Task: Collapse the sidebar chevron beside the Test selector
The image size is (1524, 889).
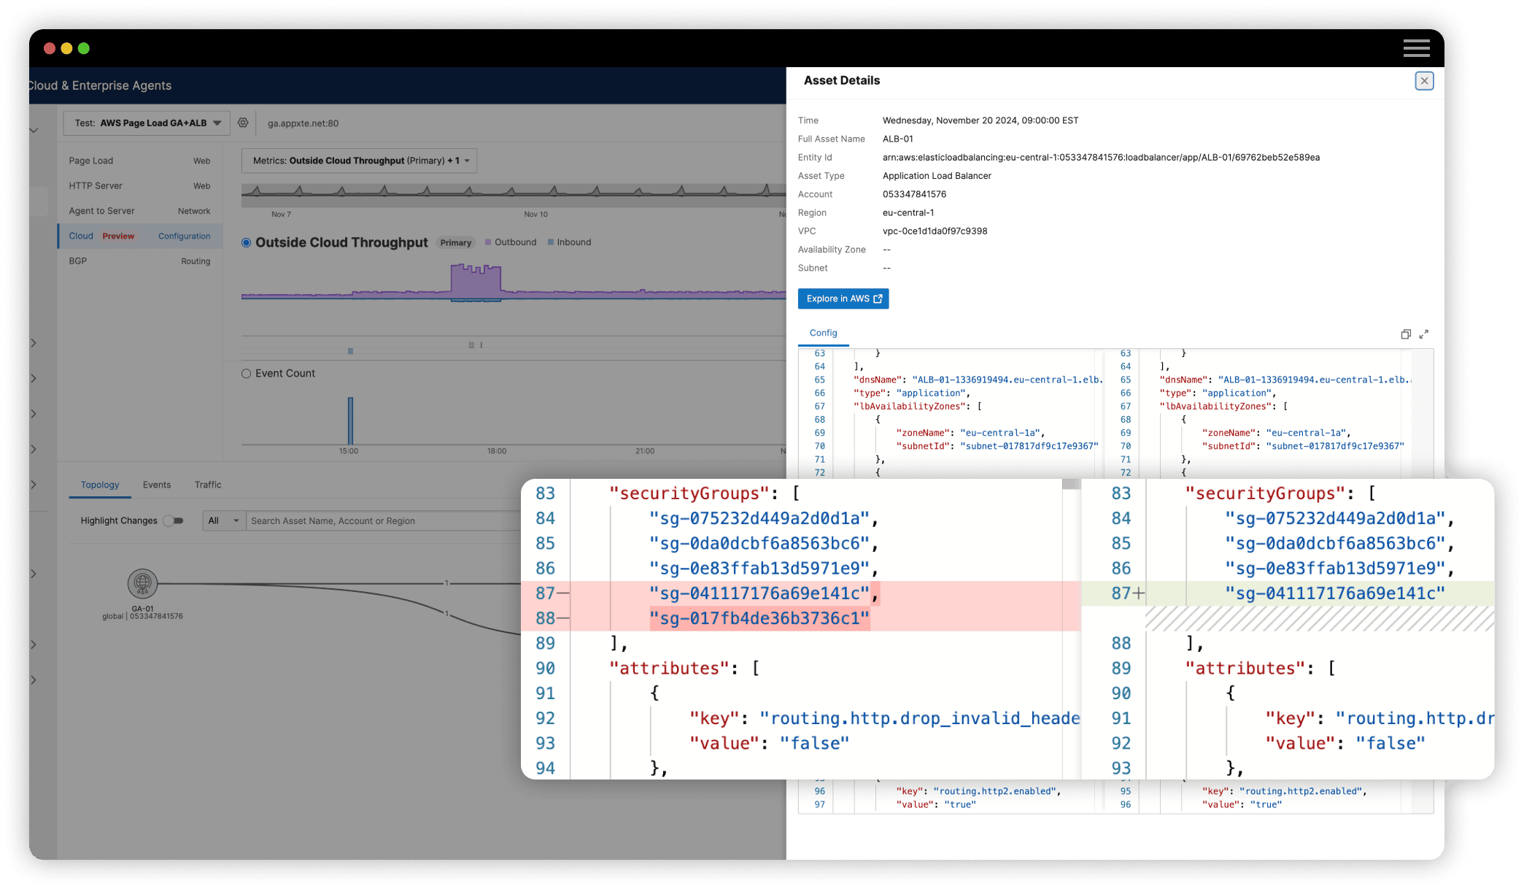Action: [x=34, y=131]
